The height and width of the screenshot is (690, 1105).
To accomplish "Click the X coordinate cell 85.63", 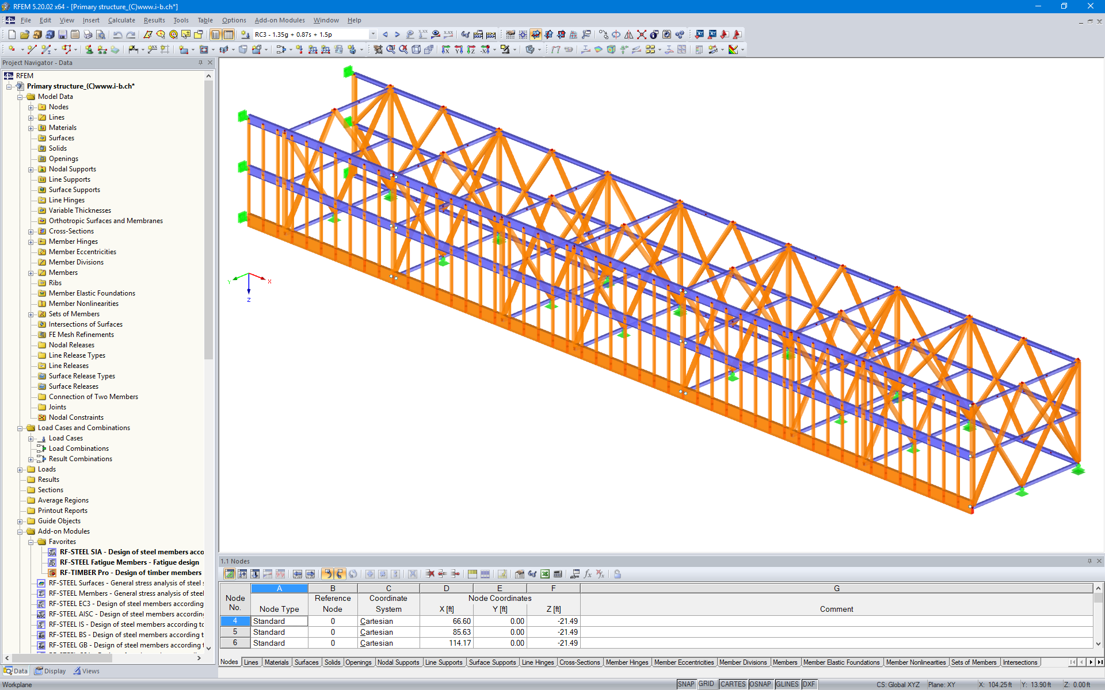I will coord(446,632).
